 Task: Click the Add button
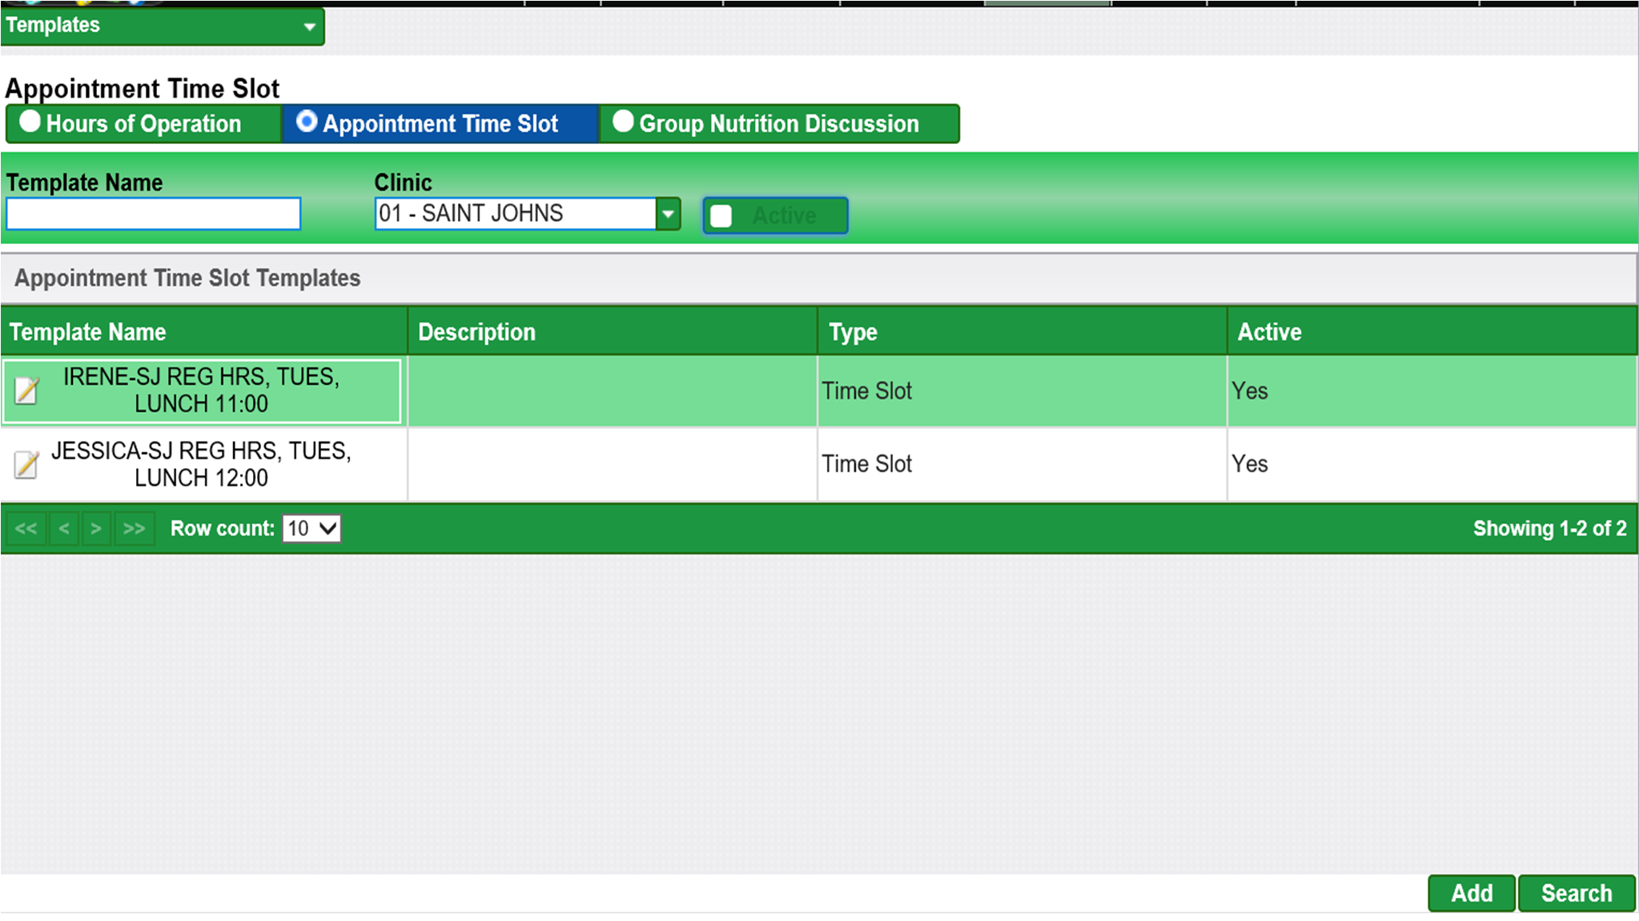(x=1472, y=893)
